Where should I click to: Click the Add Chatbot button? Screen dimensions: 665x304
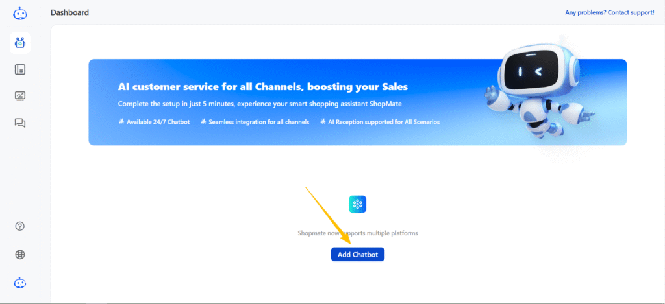[x=358, y=255]
